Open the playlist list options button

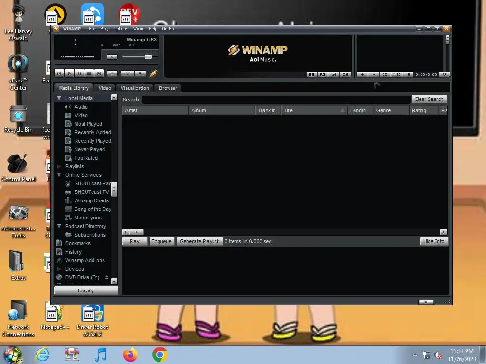408,74
